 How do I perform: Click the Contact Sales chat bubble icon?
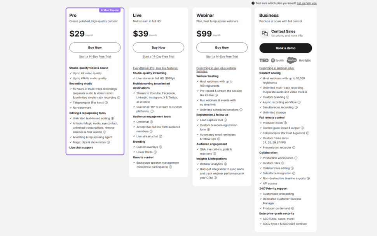(x=265, y=33)
